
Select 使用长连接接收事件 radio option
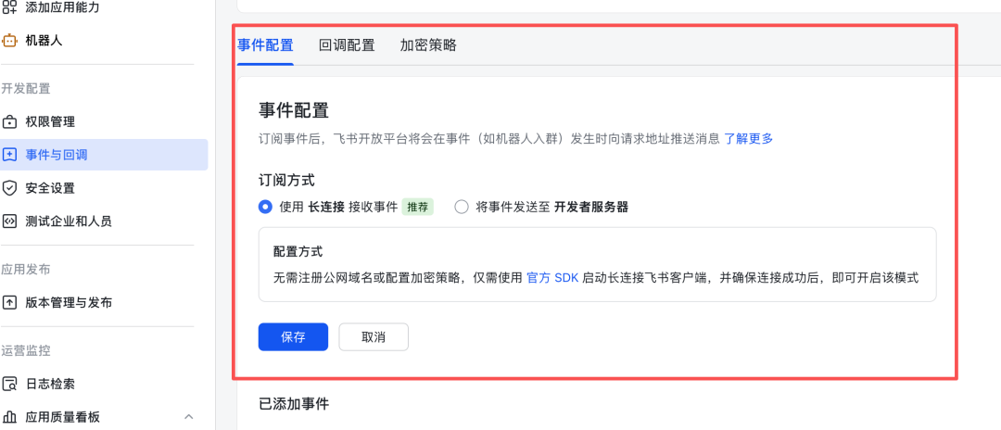(266, 208)
